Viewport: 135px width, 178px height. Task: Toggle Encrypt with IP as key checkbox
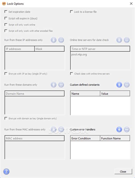click(6, 74)
